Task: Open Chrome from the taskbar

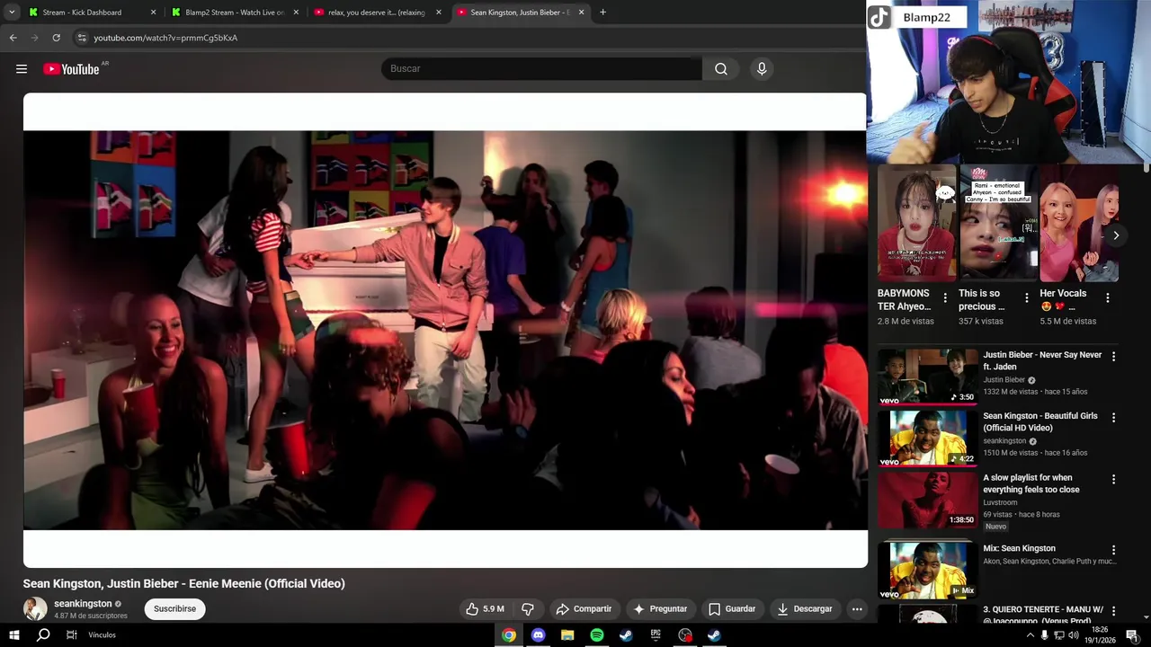Action: coord(509,635)
